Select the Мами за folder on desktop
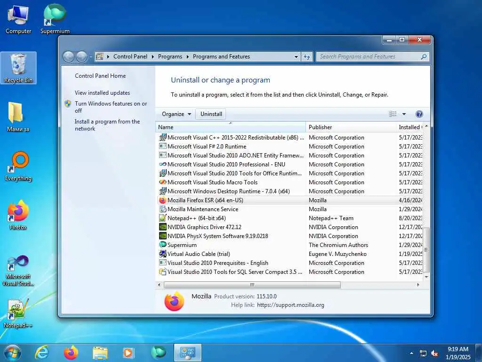 (18, 117)
